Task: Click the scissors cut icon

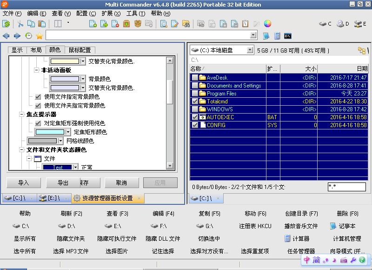Action: (20, 24)
